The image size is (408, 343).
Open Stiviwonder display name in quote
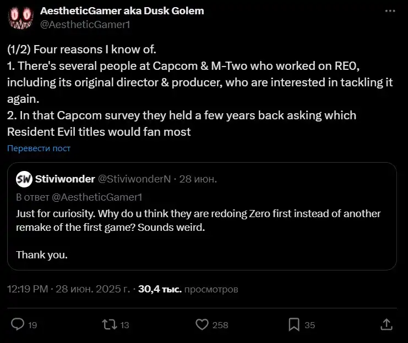click(64, 179)
